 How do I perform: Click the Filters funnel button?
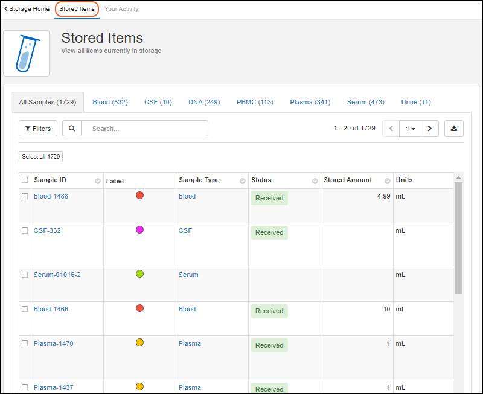38,129
